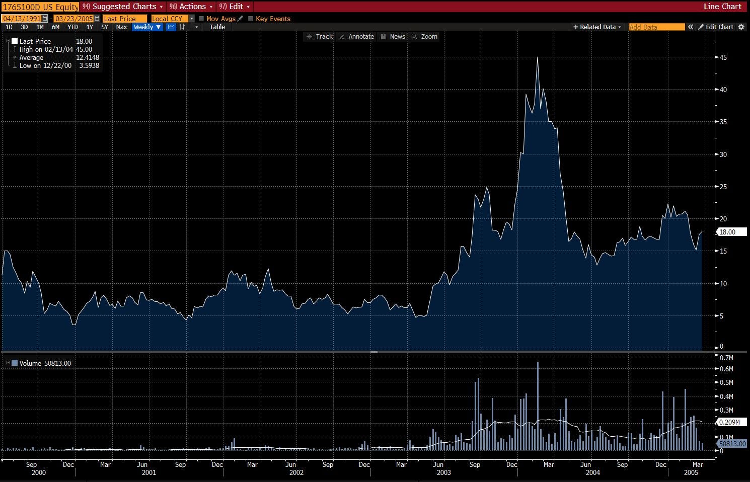Select the 6M time range
This screenshot has width=750, height=482.
pyautogui.click(x=55, y=27)
